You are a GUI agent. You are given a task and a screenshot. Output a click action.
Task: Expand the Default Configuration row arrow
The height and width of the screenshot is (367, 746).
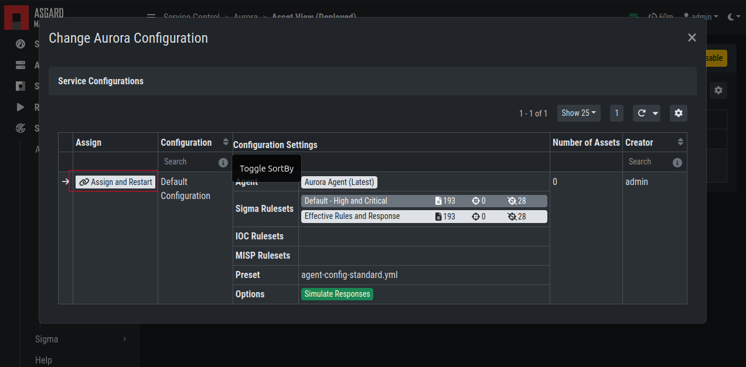[66, 181]
